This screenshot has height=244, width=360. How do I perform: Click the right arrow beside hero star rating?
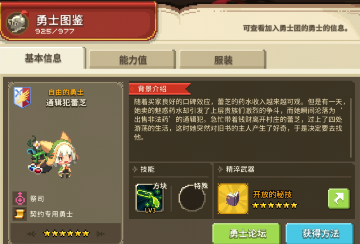(100, 234)
